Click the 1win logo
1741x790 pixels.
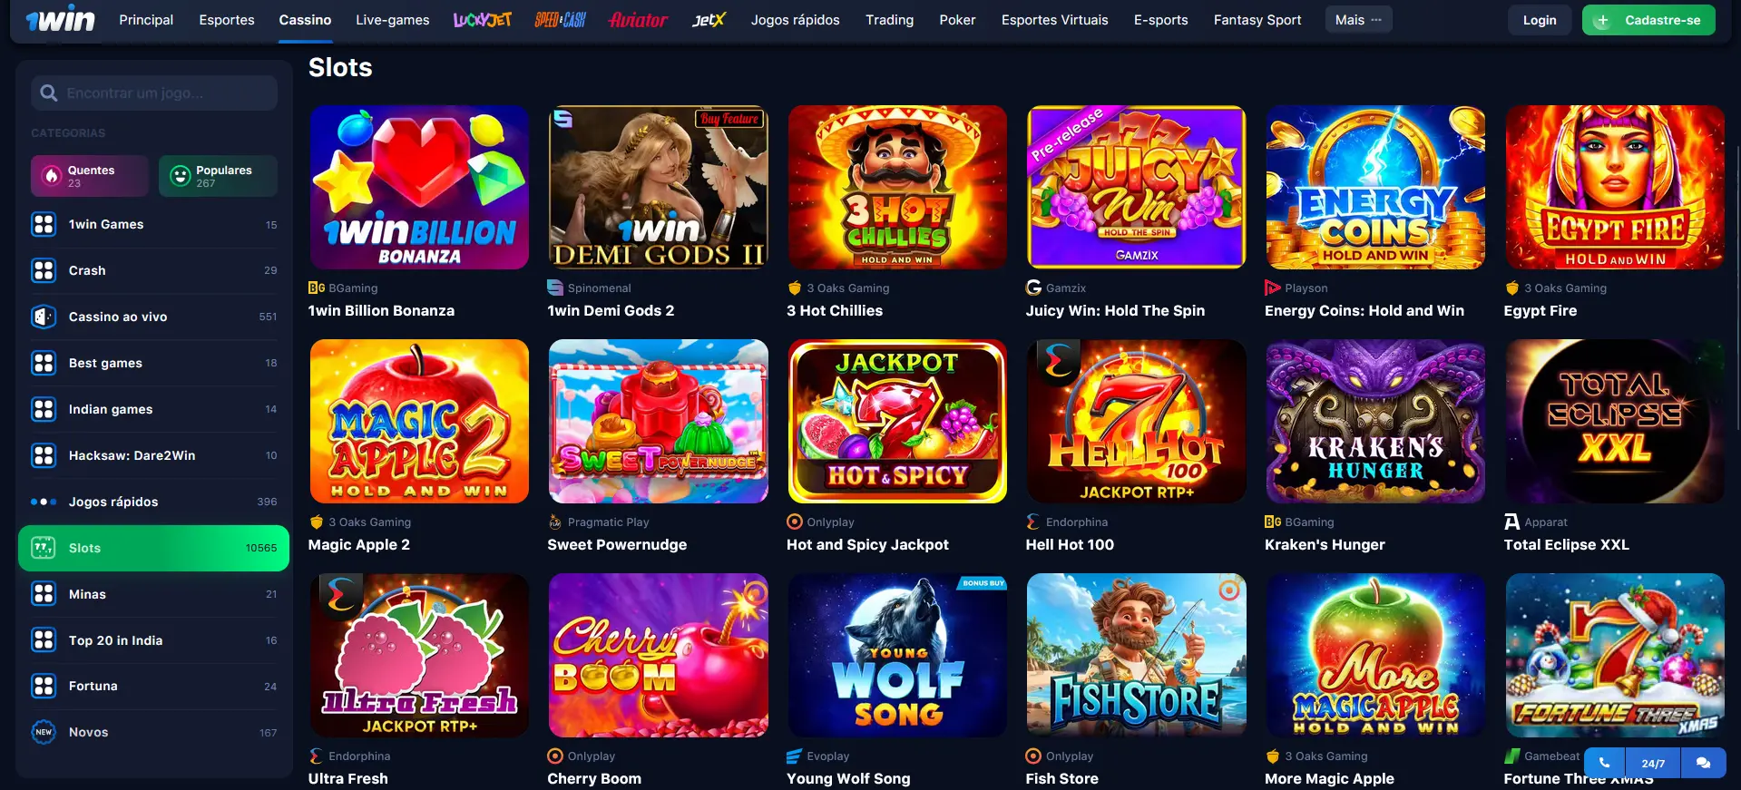tap(60, 19)
